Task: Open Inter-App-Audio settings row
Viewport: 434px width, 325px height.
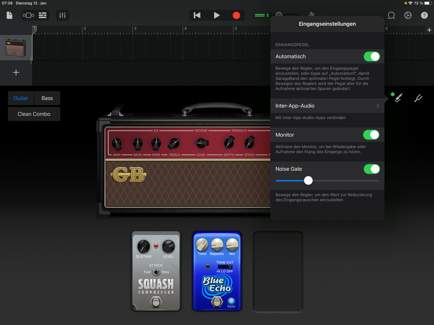Action: pyautogui.click(x=327, y=106)
